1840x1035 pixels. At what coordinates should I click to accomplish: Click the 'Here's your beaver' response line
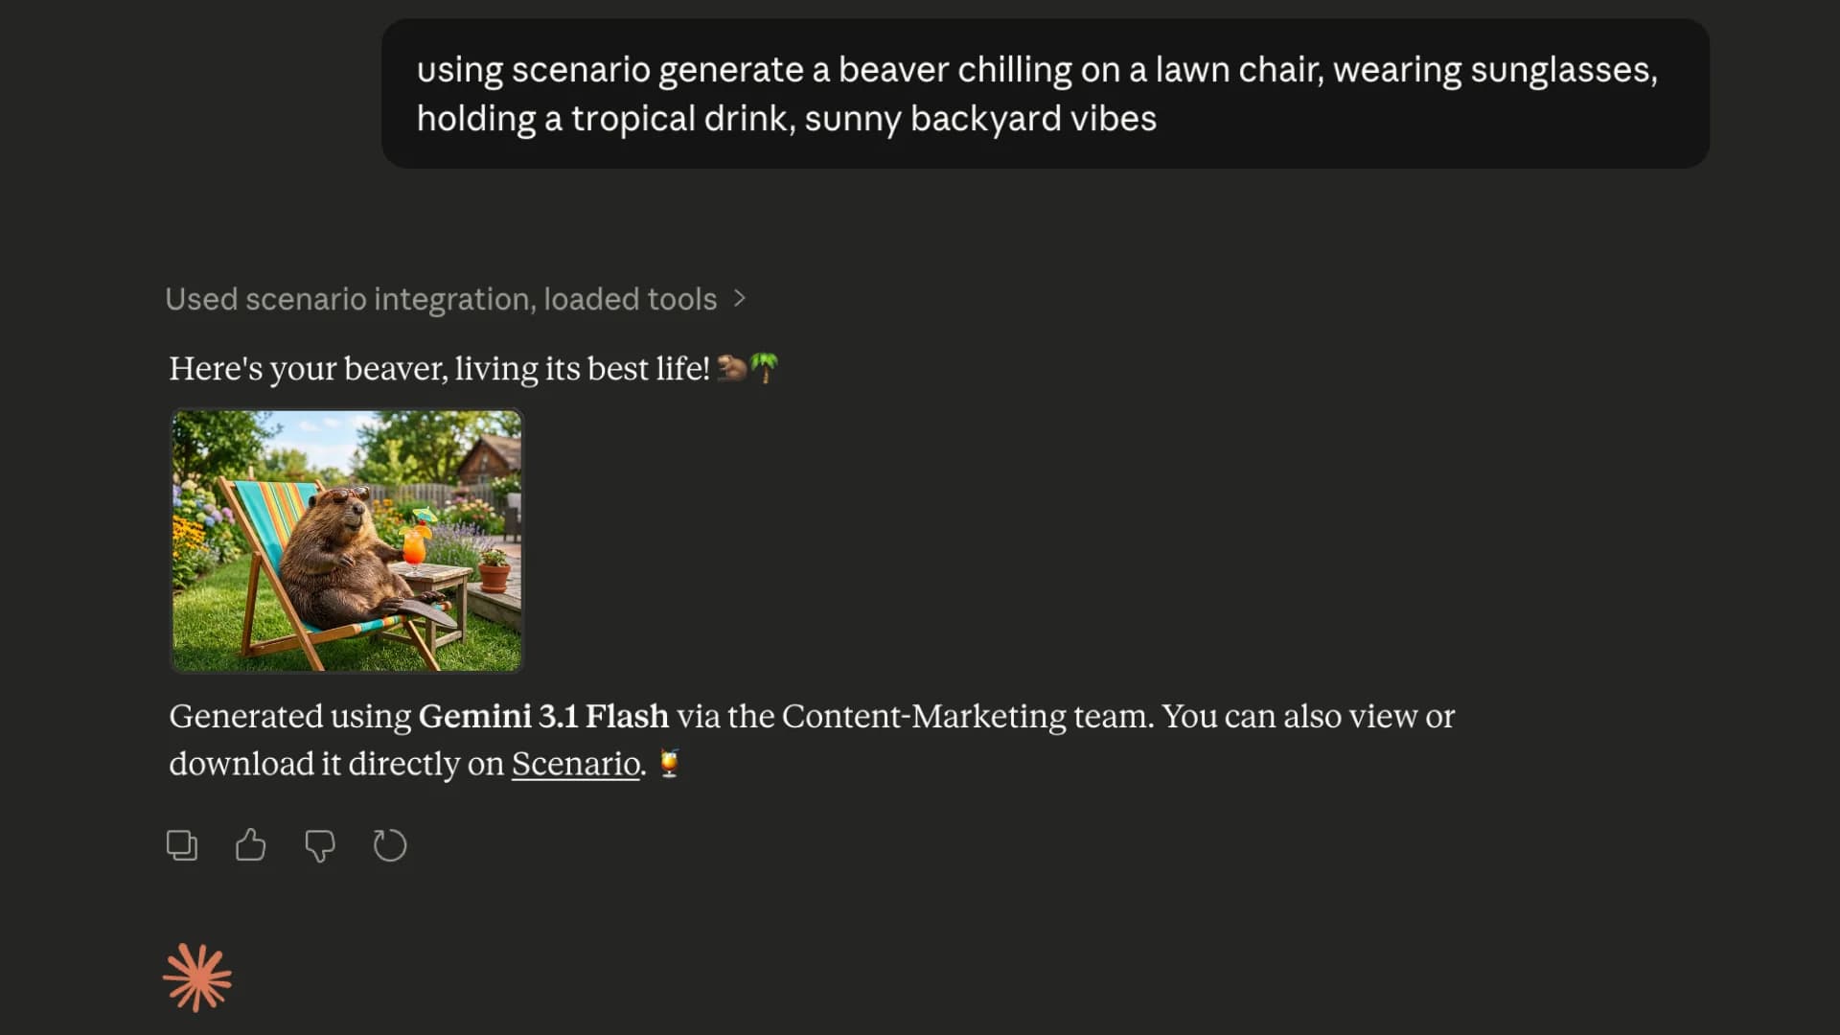point(439,369)
